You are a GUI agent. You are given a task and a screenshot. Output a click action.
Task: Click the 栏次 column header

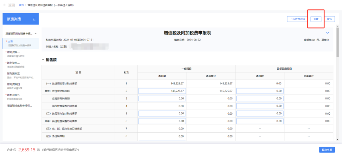point(126,72)
